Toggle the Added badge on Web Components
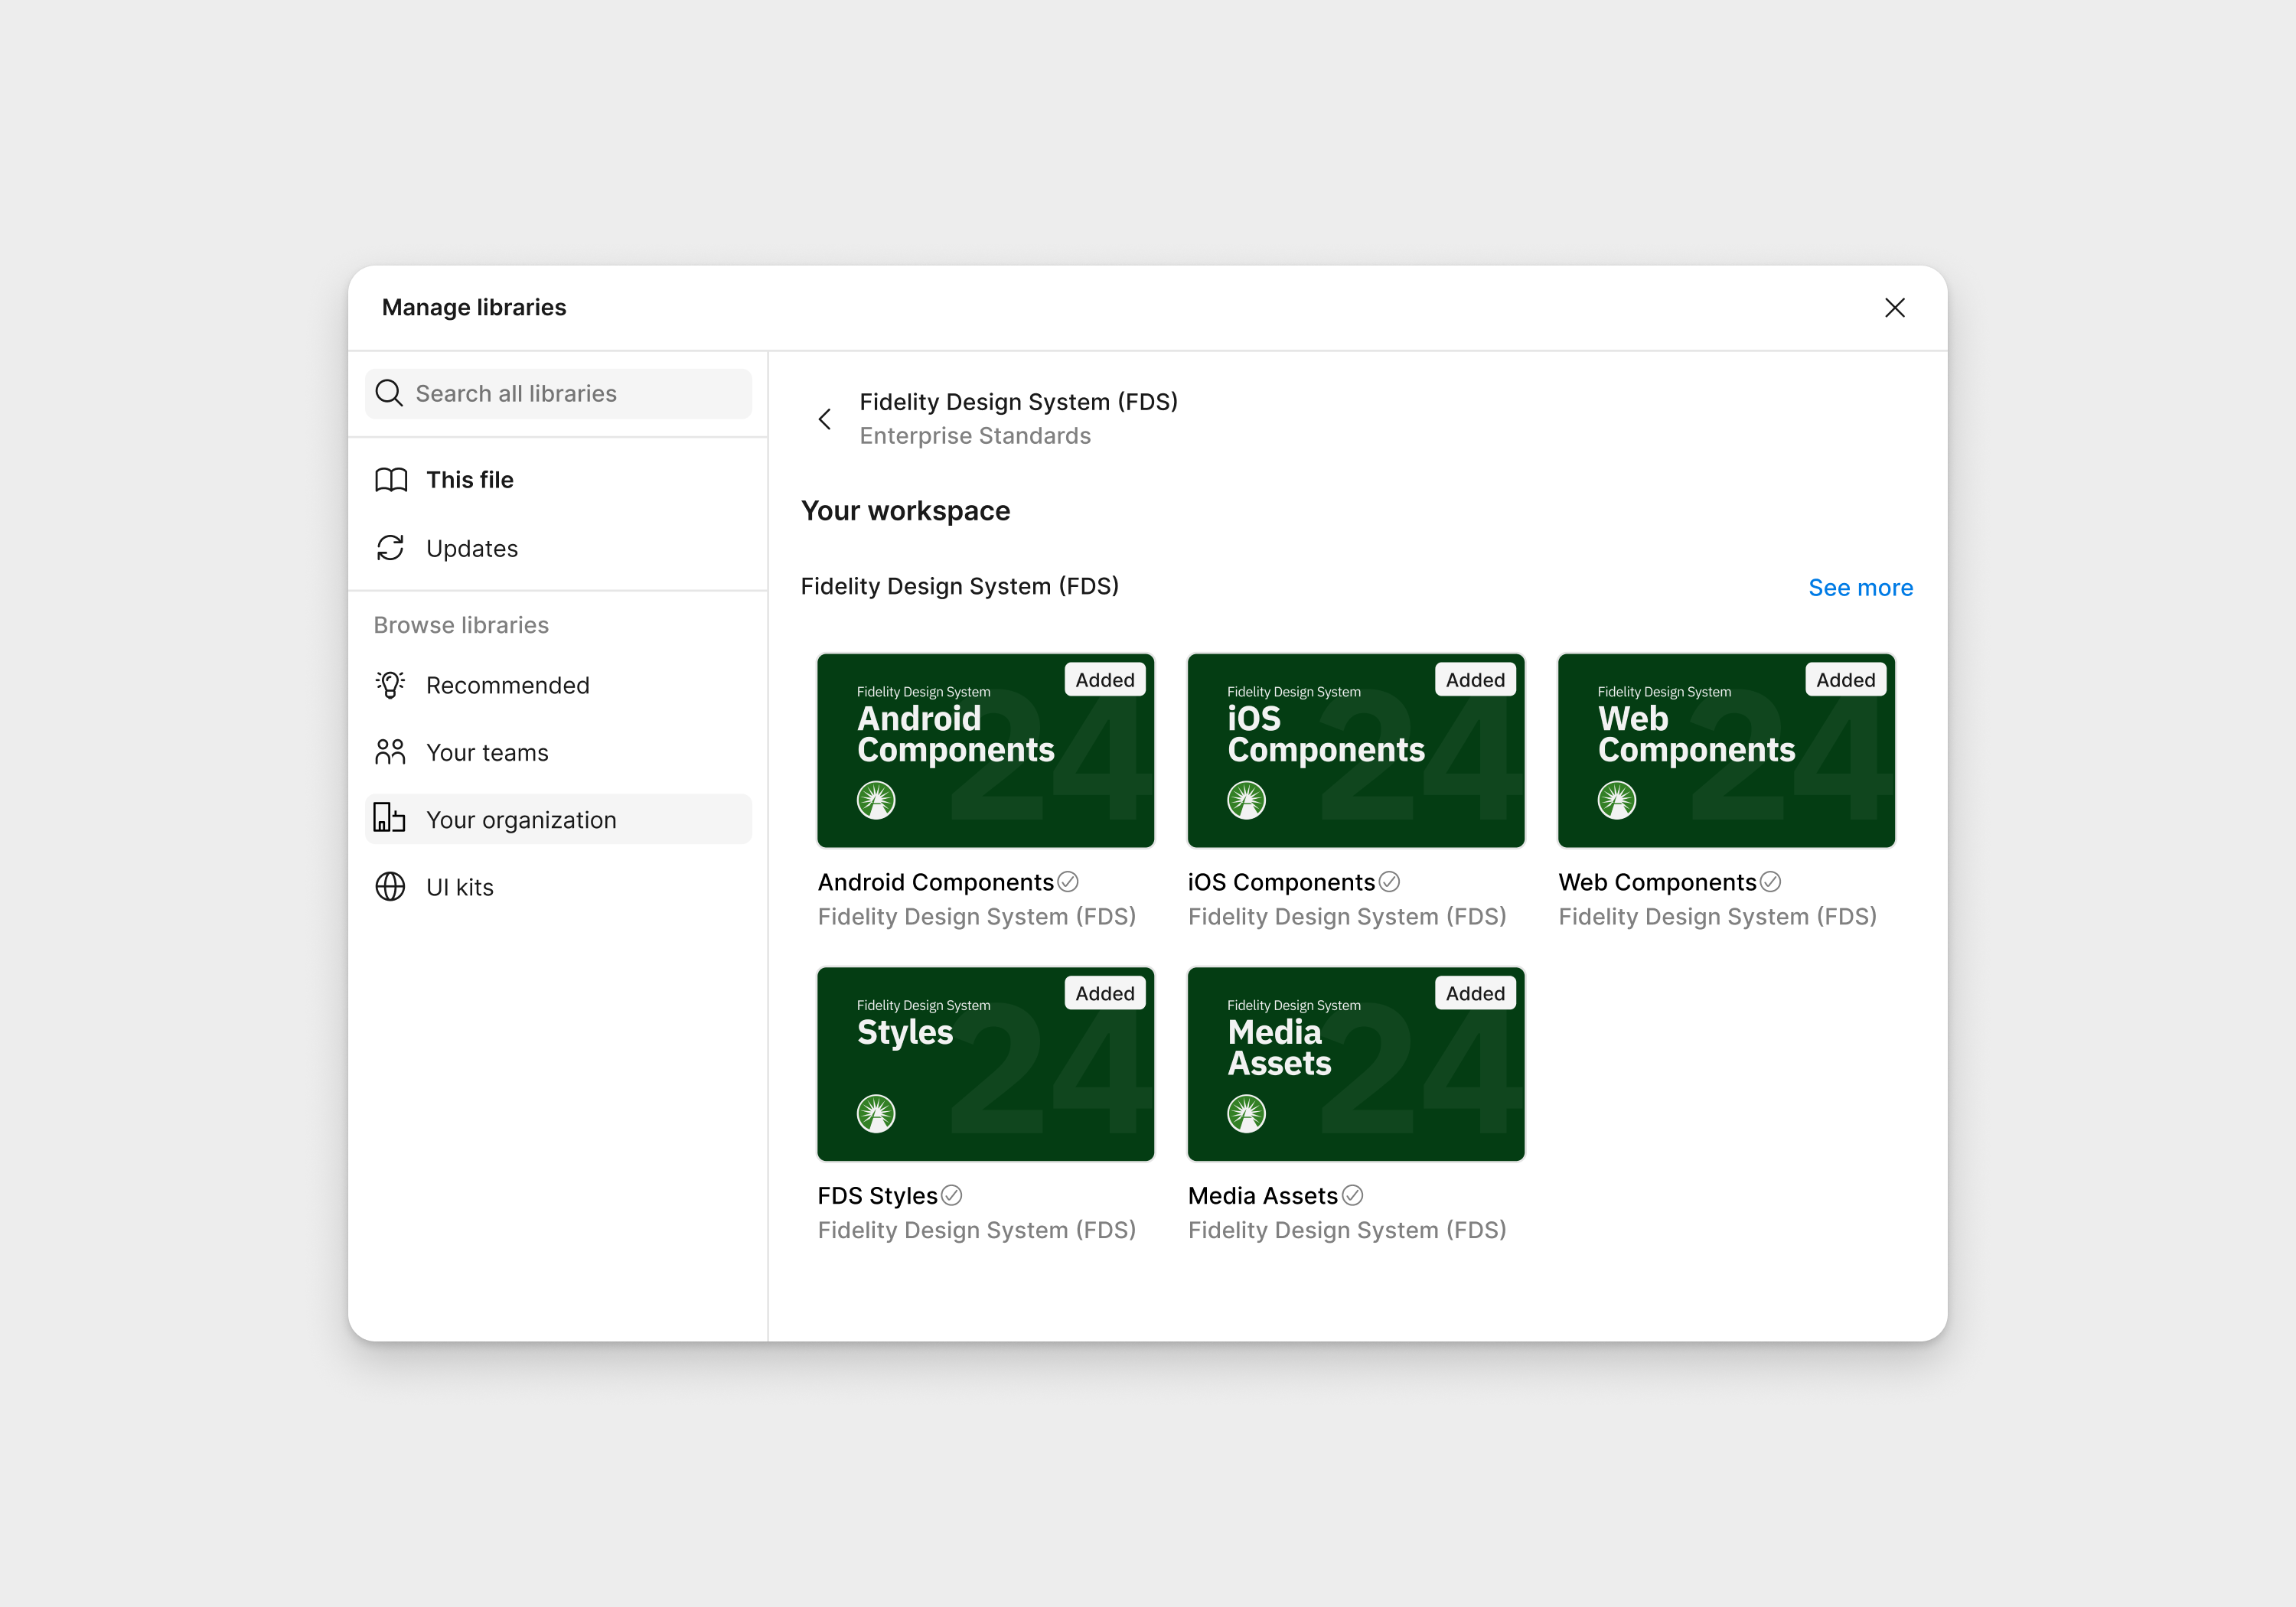2296x1607 pixels. click(x=1845, y=680)
